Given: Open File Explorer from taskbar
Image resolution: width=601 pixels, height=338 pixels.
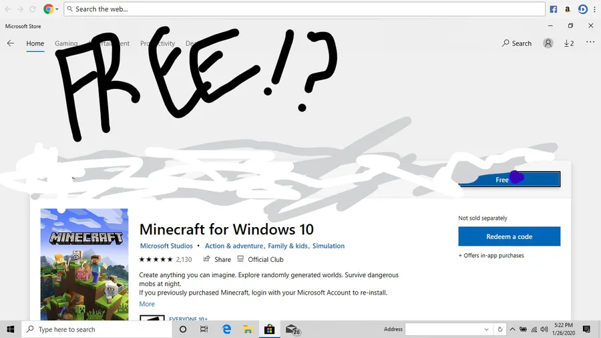Looking at the screenshot, I should point(248,329).
